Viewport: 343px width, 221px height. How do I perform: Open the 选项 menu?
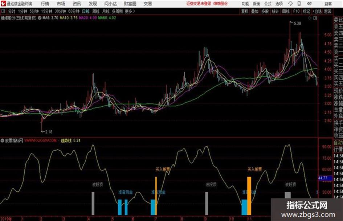pos(279,4)
